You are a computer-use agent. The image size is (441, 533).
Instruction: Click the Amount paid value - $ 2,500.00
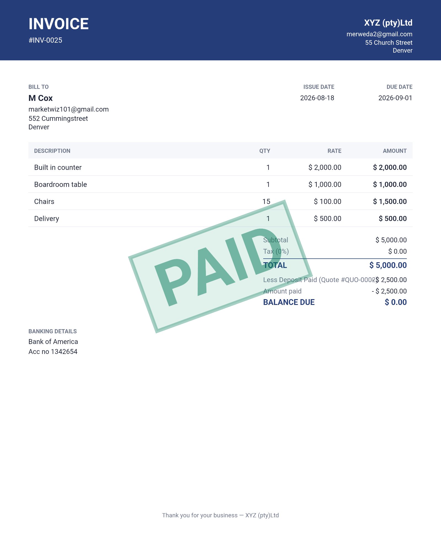click(389, 291)
